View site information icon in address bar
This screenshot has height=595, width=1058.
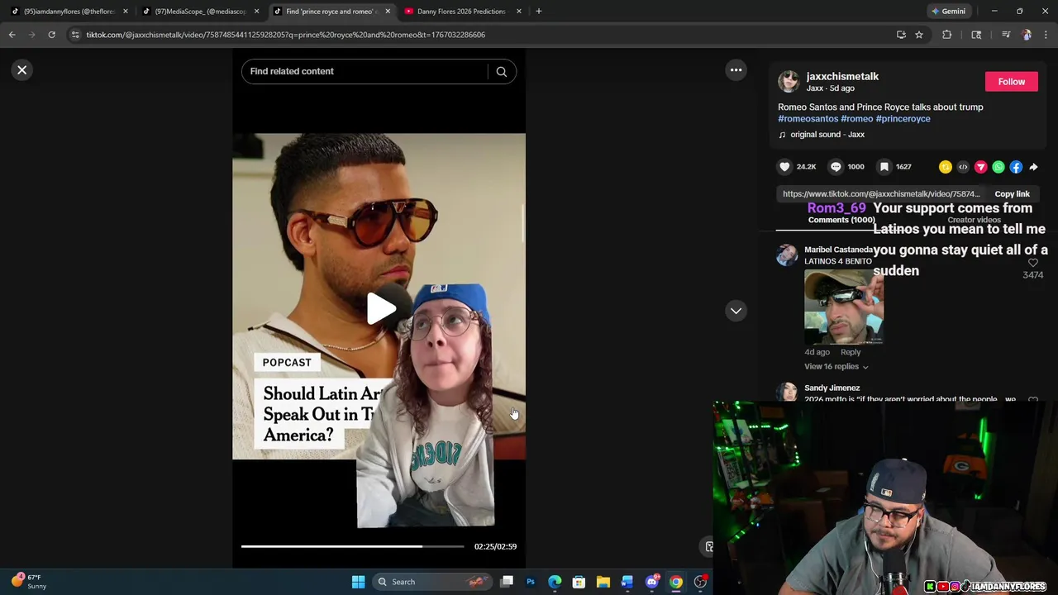(x=75, y=35)
